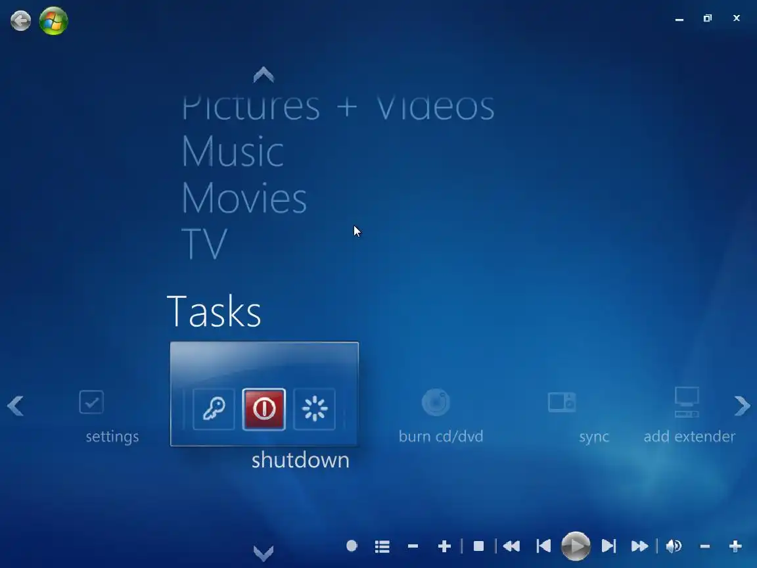
Task: Open burn cd/dvd disc icon
Action: [436, 402]
